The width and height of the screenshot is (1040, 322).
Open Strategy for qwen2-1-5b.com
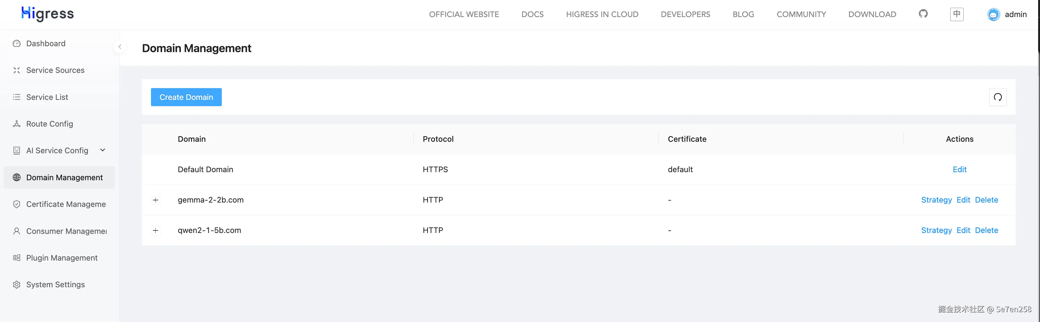click(x=936, y=230)
